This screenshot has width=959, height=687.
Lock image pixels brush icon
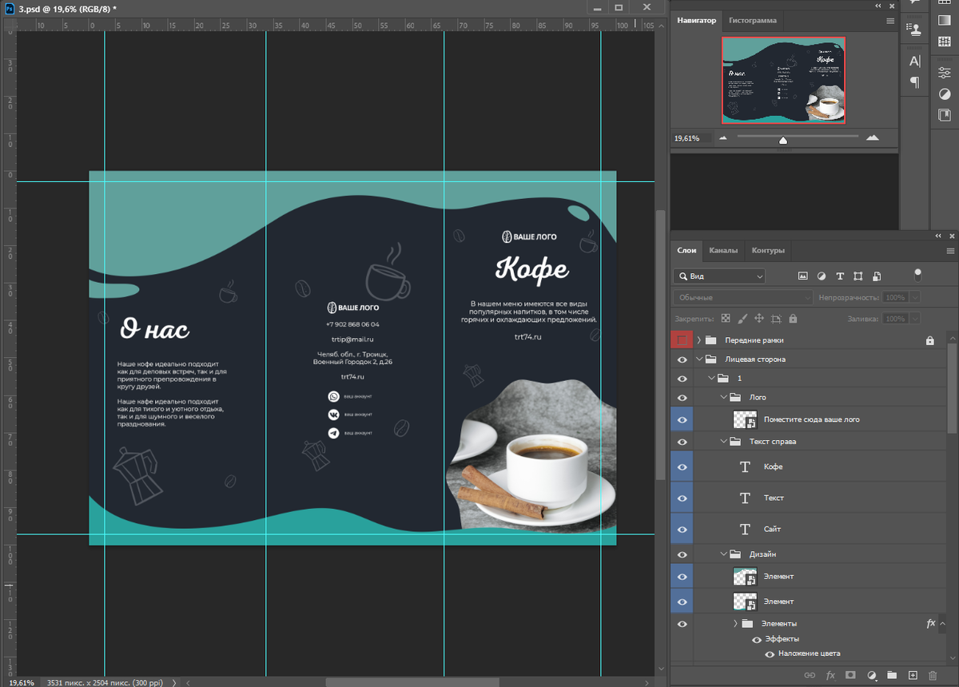coord(742,319)
